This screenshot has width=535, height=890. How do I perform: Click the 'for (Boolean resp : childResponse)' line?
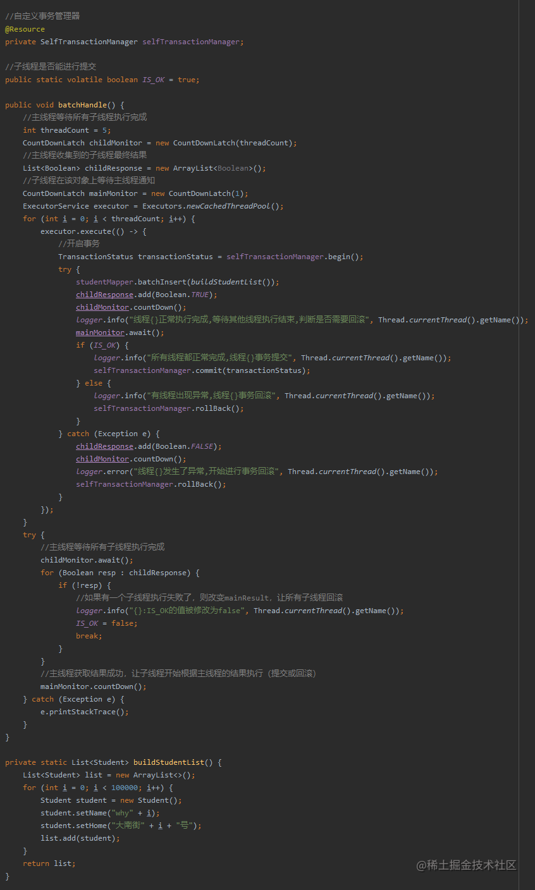pyautogui.click(x=120, y=573)
